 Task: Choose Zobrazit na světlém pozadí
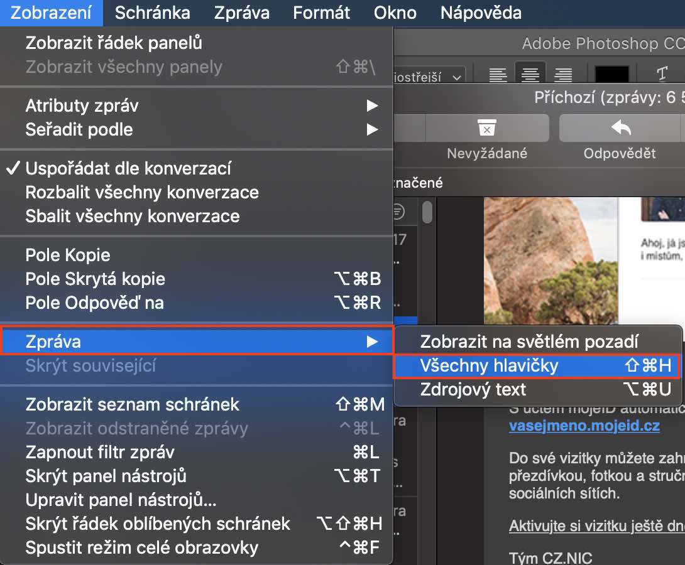coord(538,342)
